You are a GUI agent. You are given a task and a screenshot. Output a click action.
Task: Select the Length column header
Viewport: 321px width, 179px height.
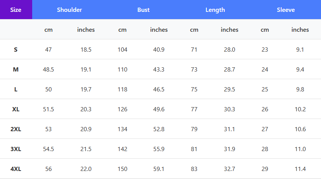click(x=215, y=10)
